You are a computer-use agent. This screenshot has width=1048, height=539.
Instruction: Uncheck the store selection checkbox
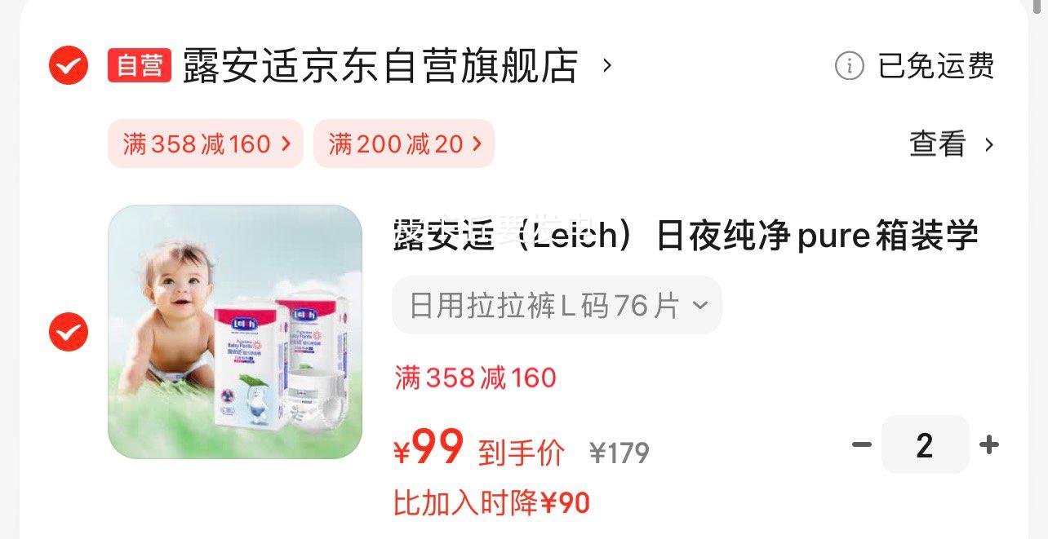pyautogui.click(x=69, y=65)
